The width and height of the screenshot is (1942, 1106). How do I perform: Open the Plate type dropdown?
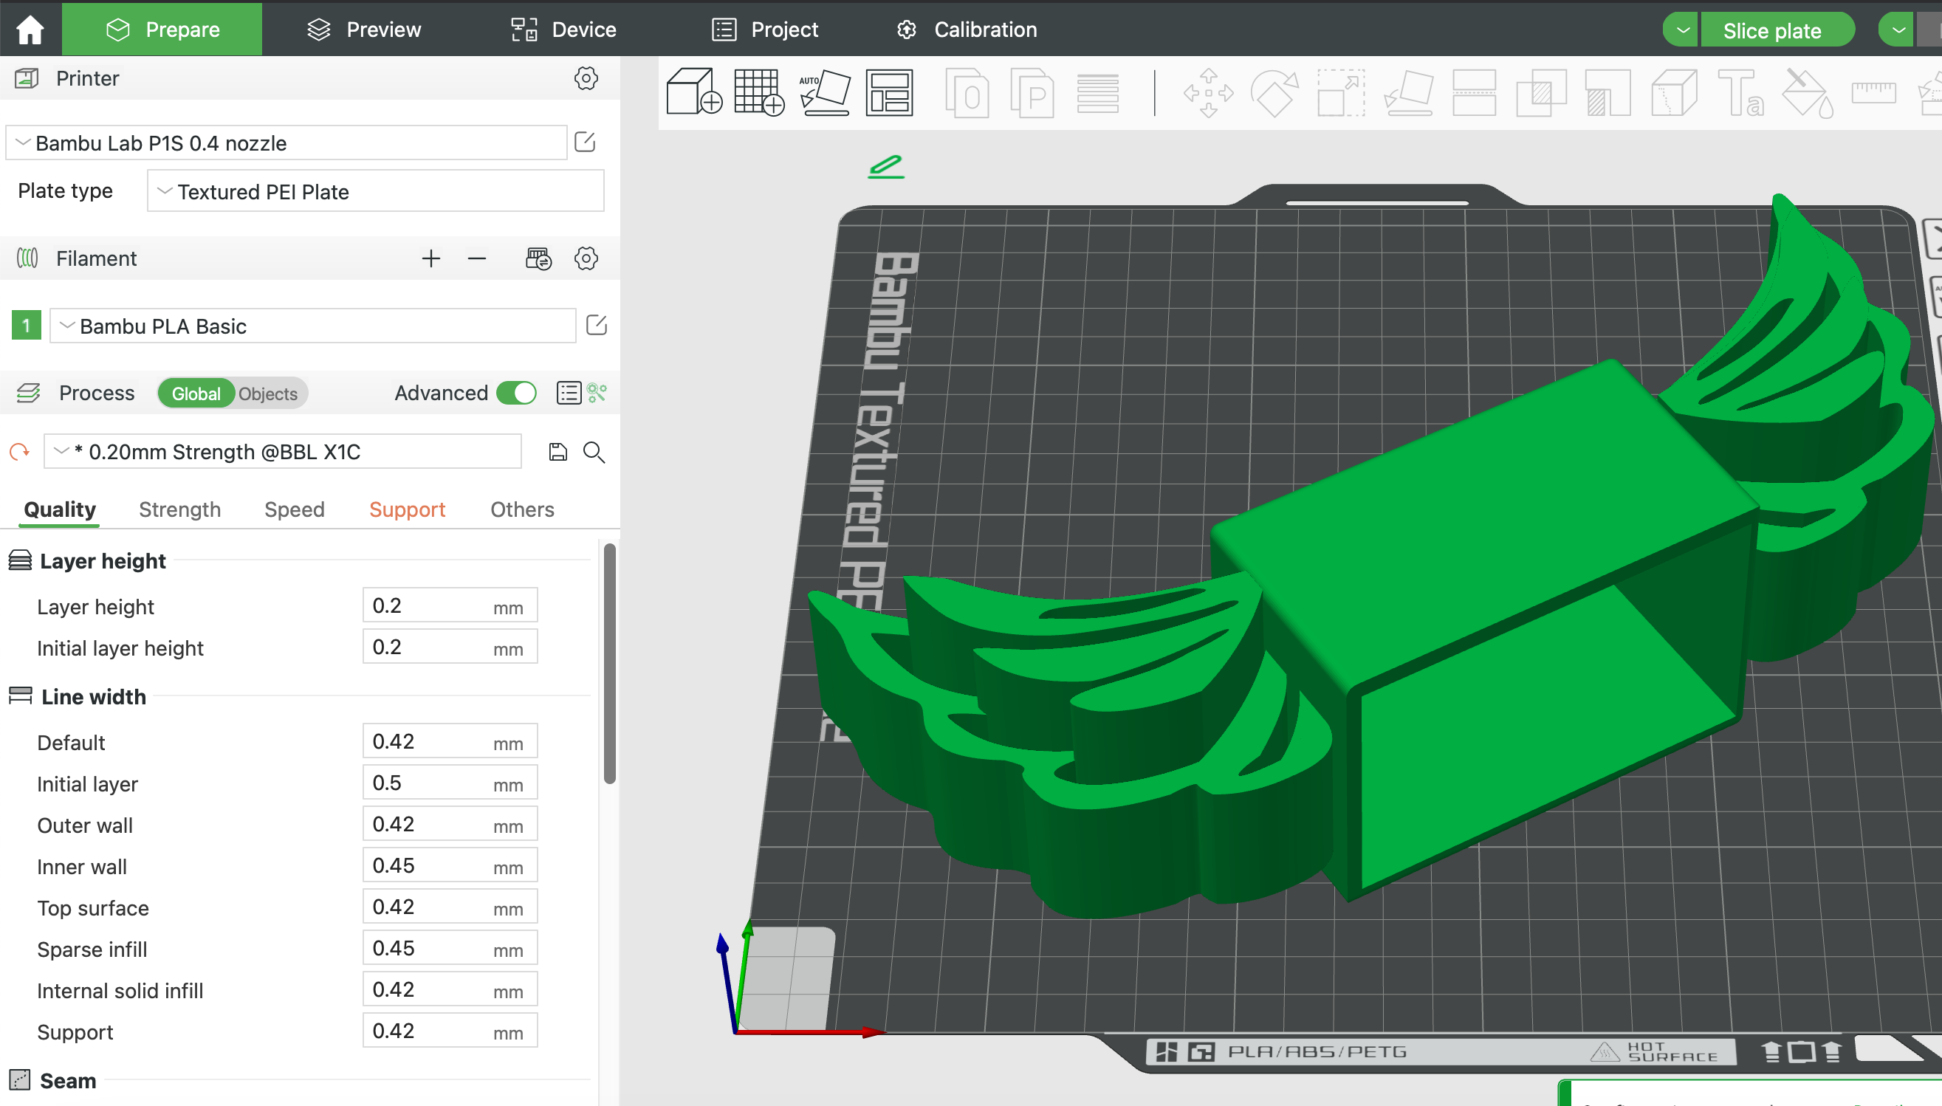[375, 191]
